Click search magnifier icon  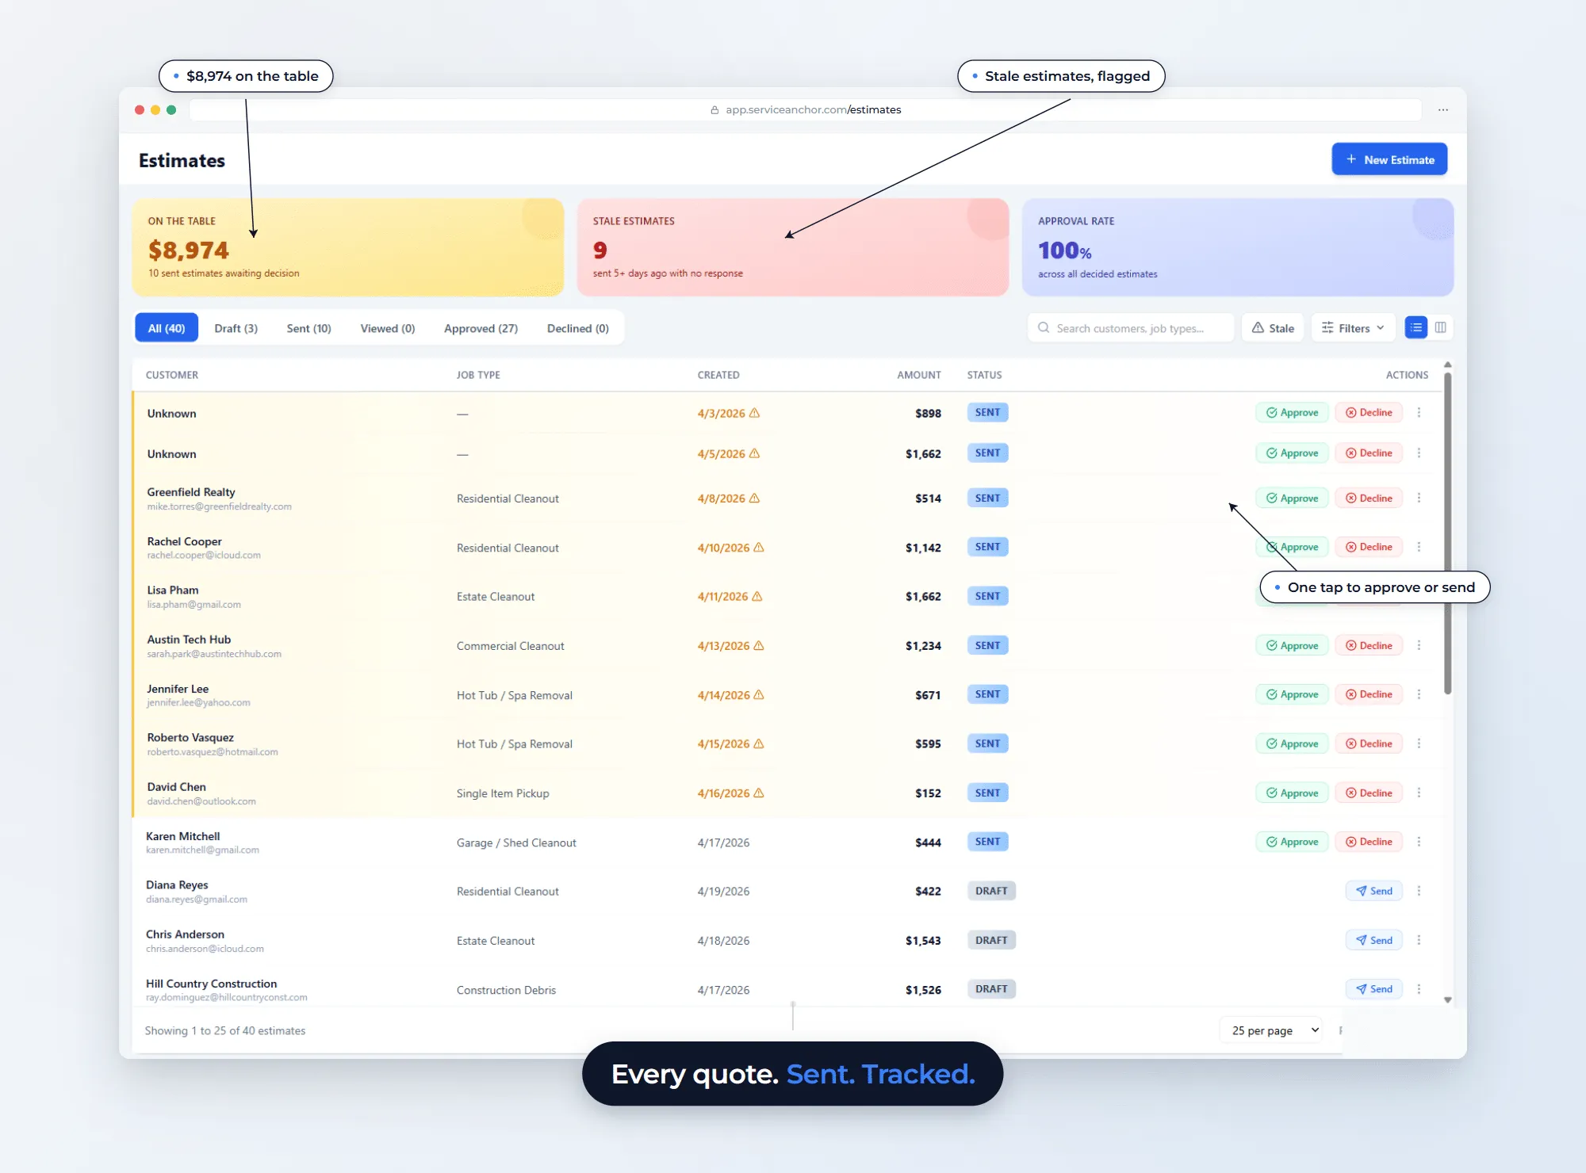[1044, 327]
